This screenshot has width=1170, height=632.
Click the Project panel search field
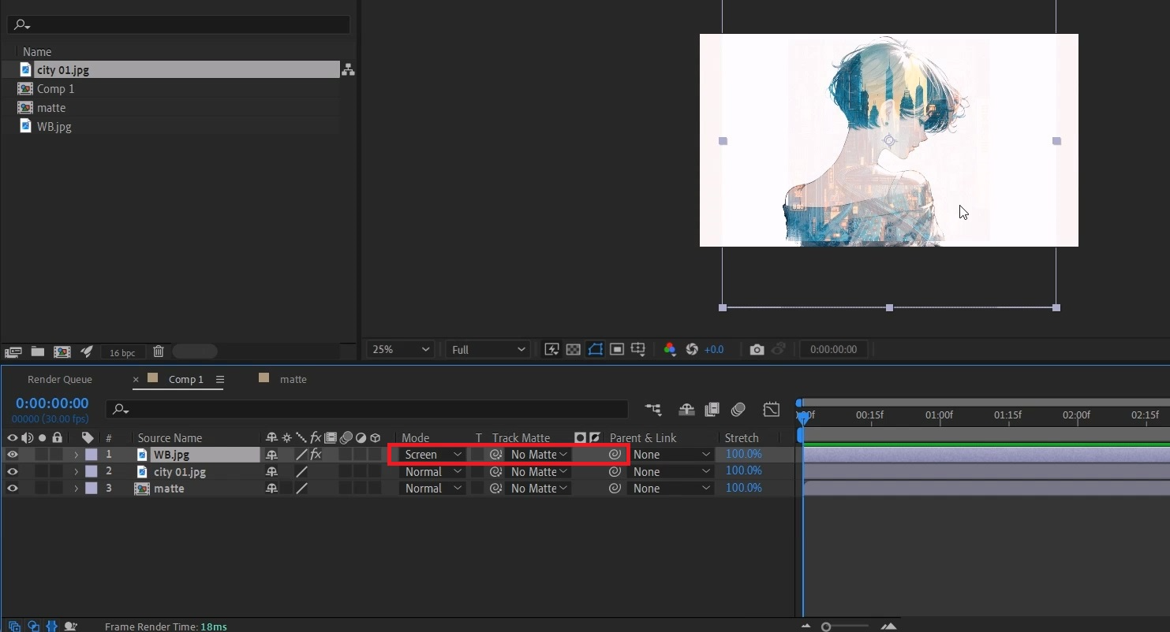pos(178,24)
